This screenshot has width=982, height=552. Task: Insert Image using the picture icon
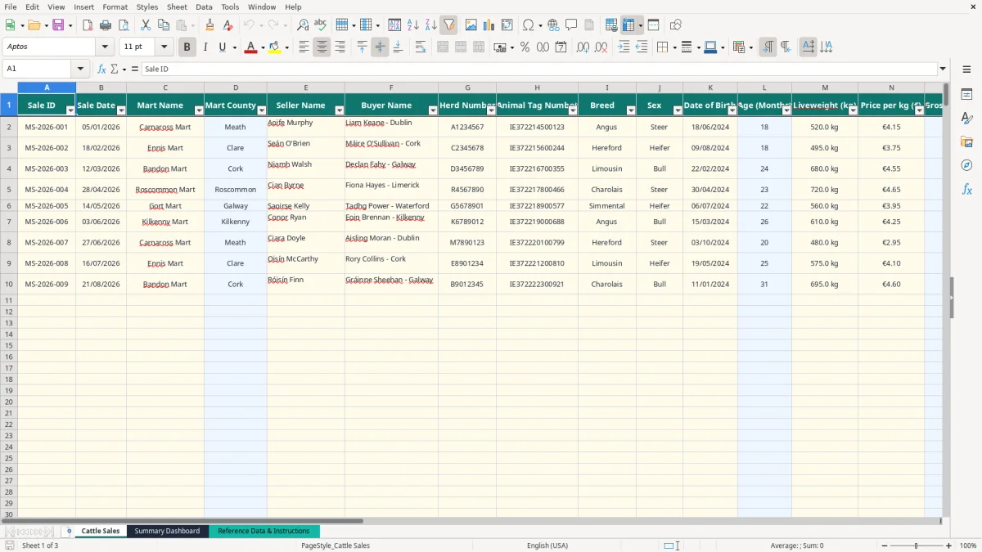click(x=471, y=25)
